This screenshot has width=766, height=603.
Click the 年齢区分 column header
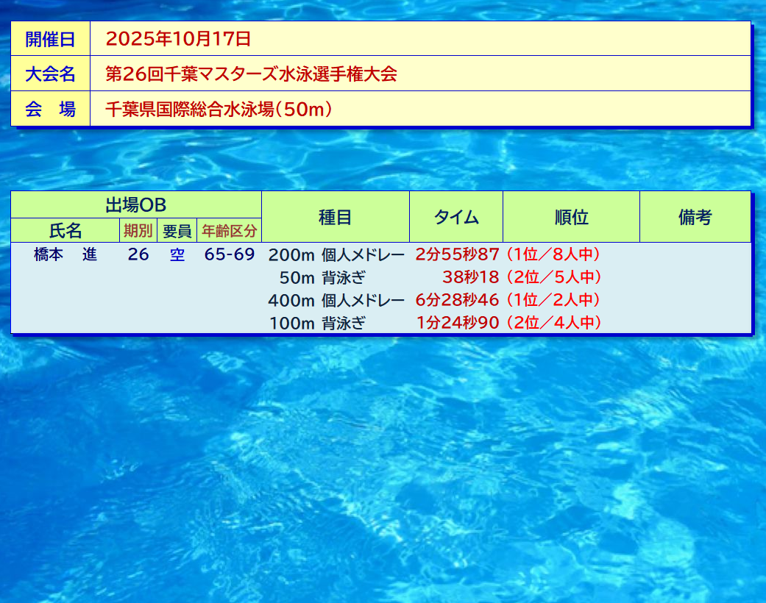230,231
